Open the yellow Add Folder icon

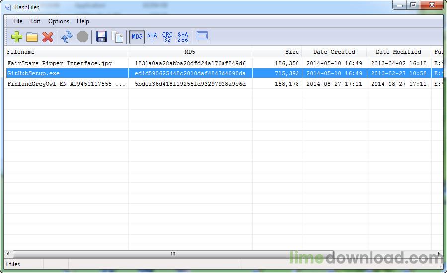click(32, 37)
